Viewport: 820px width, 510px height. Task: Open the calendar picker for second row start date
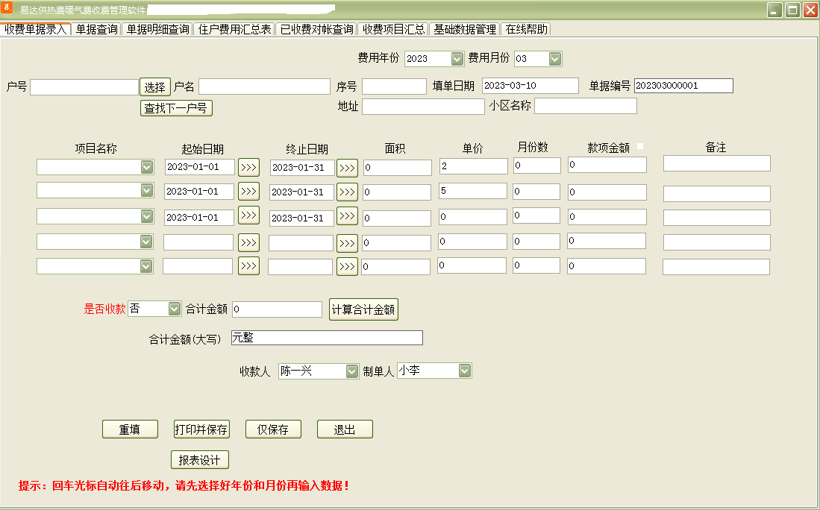(248, 192)
